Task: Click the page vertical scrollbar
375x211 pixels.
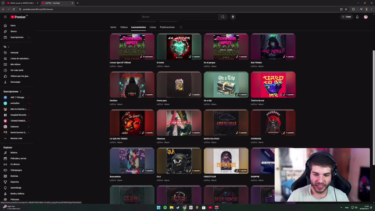Action: pos(373,108)
